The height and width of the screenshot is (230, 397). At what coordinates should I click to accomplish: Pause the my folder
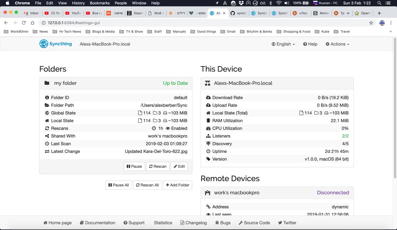pos(134,166)
